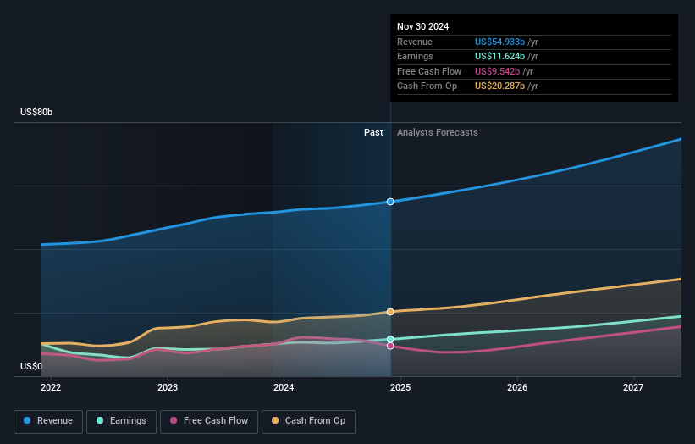Toggle the Cash From Op legend button

308,421
